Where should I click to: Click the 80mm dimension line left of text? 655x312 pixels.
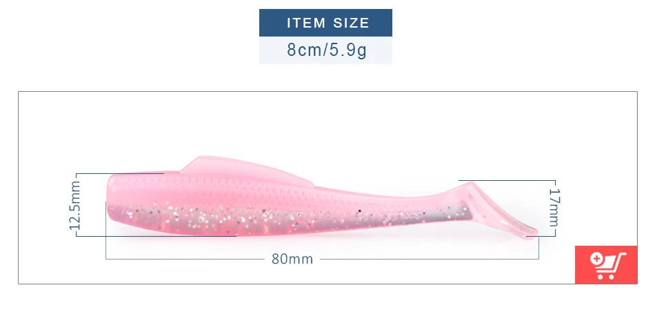pyautogui.click(x=185, y=259)
